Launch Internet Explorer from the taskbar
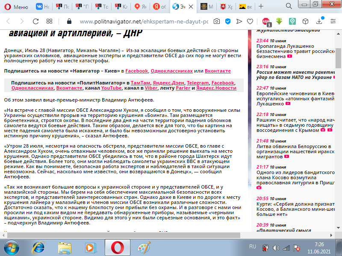 38,248
